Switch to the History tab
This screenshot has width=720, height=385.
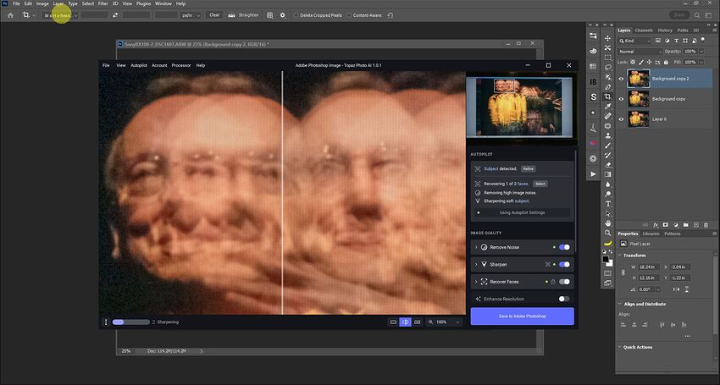[x=665, y=30]
